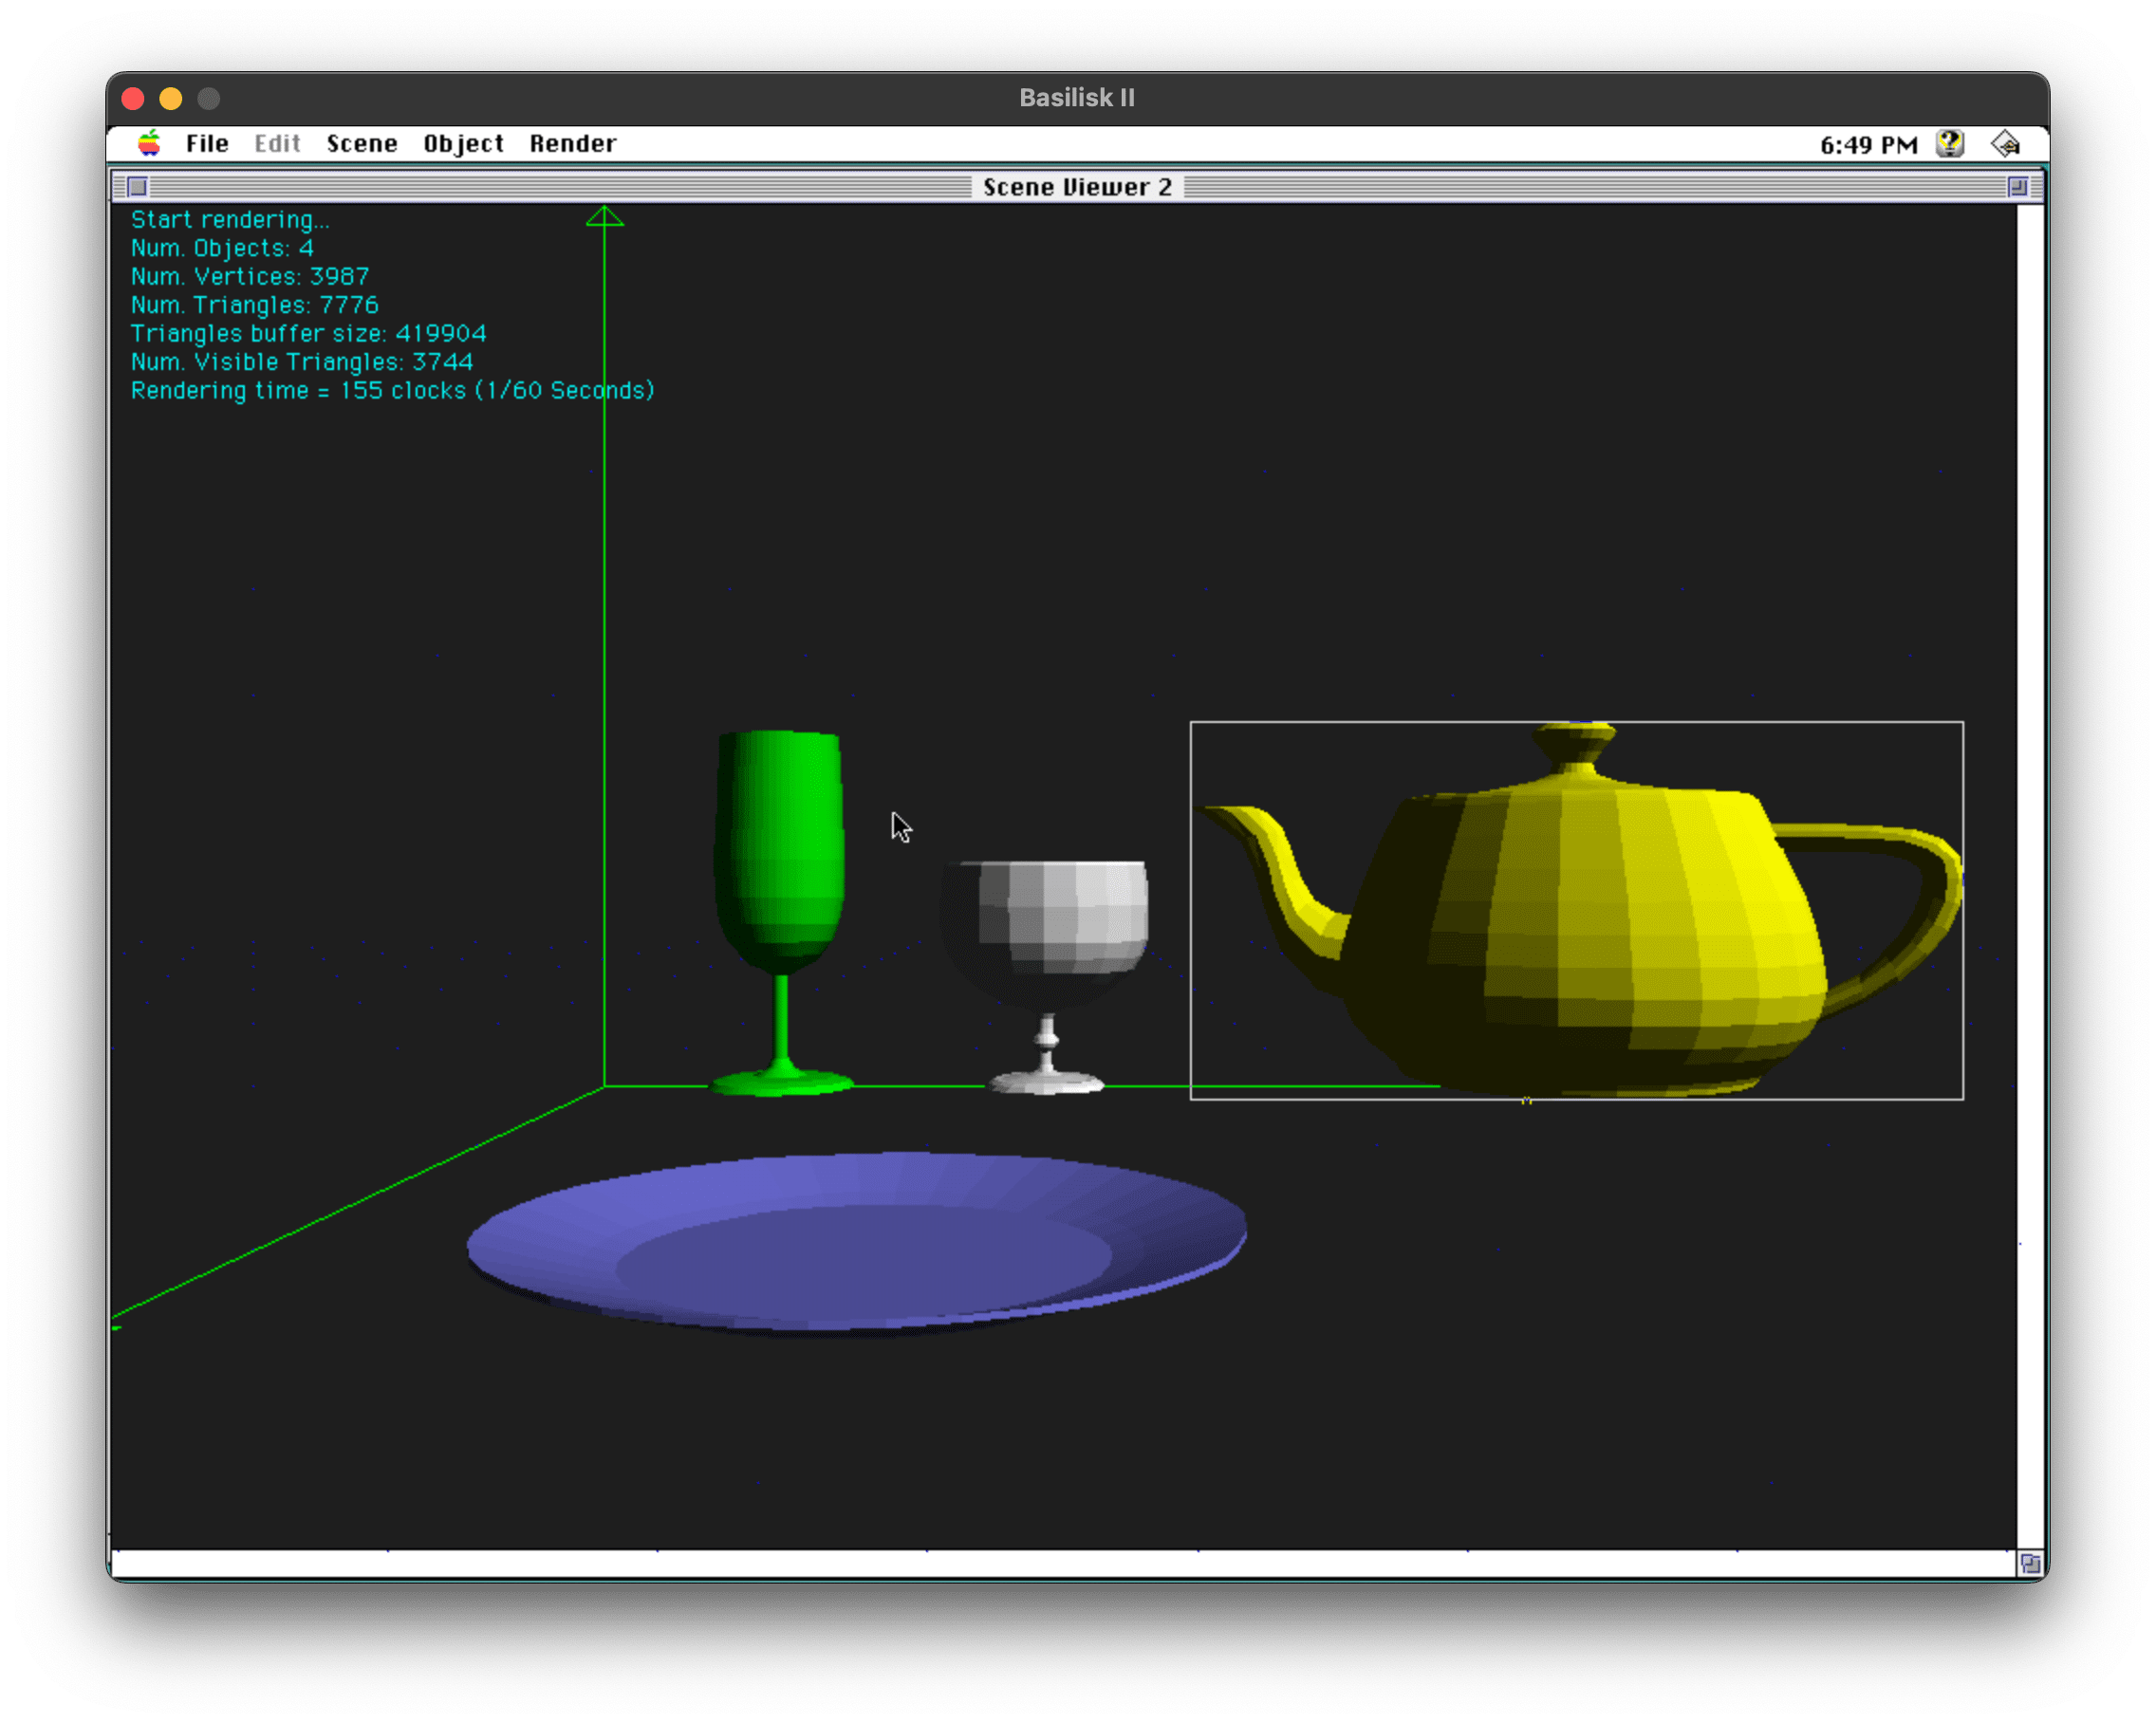This screenshot has height=1723, width=2156.
Task: Click 'Triangles buffer size: 419904' line
Action: [x=308, y=333]
